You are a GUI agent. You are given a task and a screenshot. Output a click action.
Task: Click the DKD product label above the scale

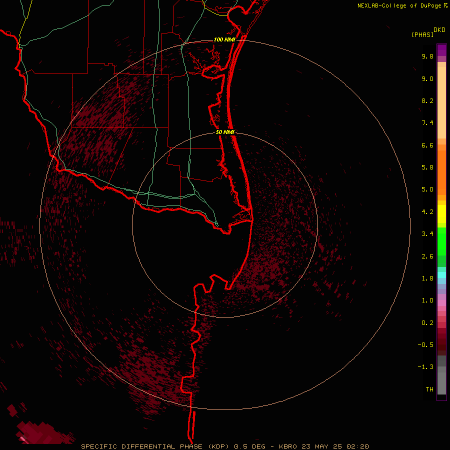click(439, 30)
